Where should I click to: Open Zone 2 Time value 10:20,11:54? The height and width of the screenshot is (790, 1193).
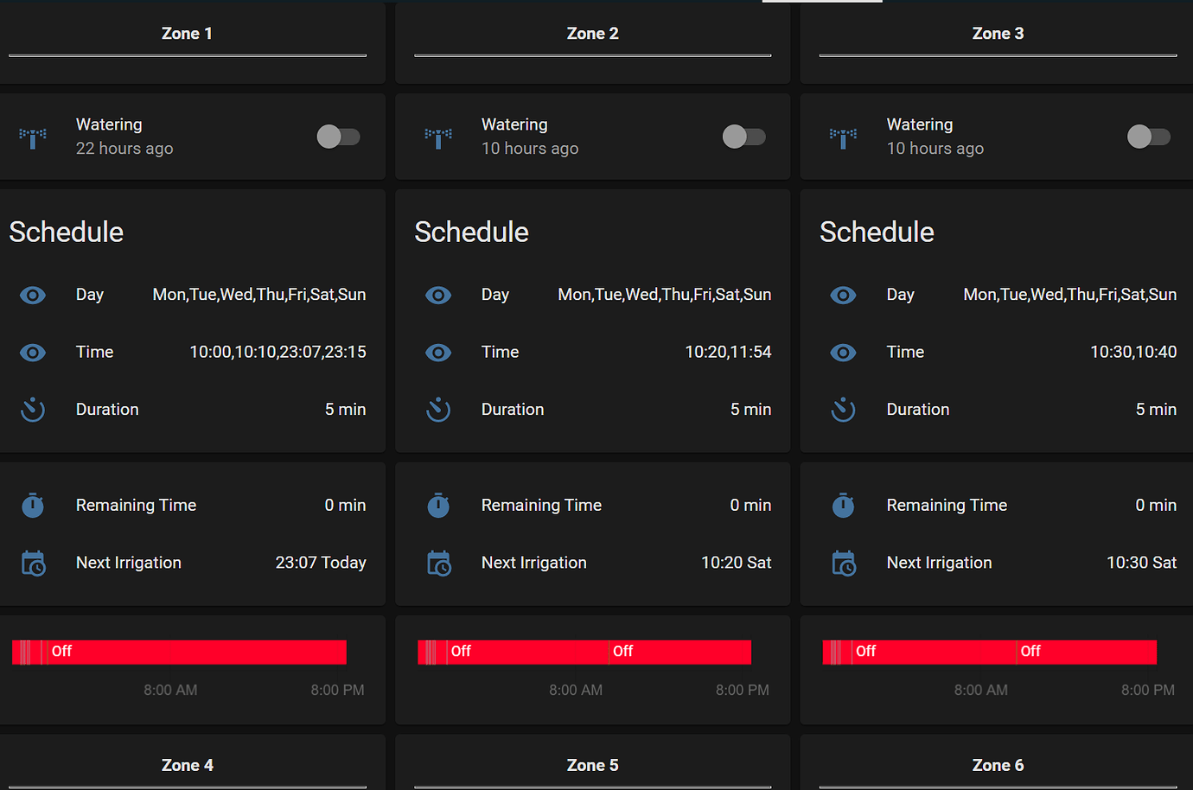tap(727, 352)
